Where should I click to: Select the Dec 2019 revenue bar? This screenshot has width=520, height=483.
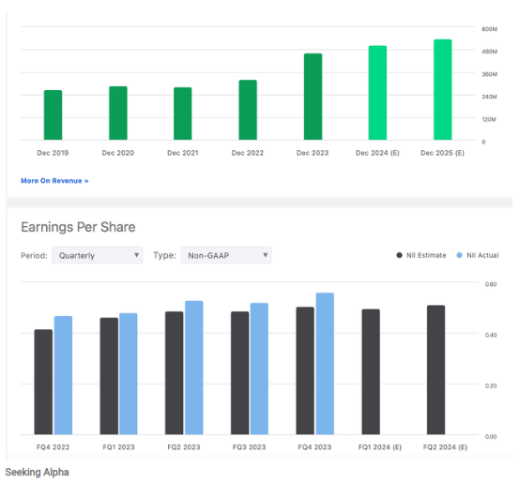pos(54,115)
